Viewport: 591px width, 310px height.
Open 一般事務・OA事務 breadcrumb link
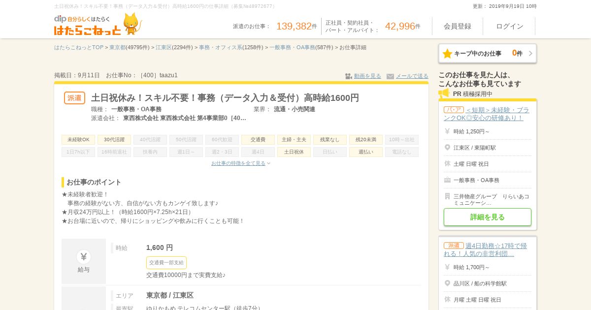coord(292,48)
